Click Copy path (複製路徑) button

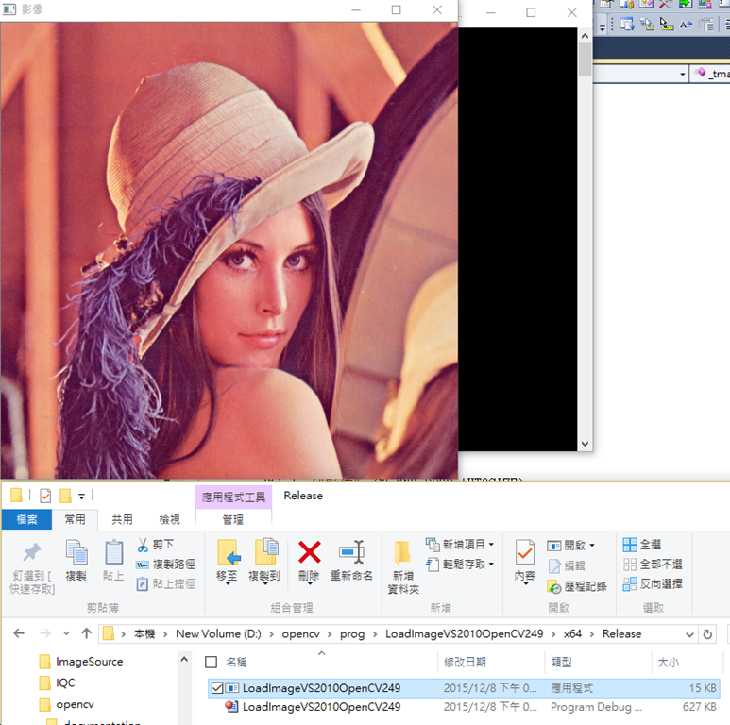[x=166, y=565]
